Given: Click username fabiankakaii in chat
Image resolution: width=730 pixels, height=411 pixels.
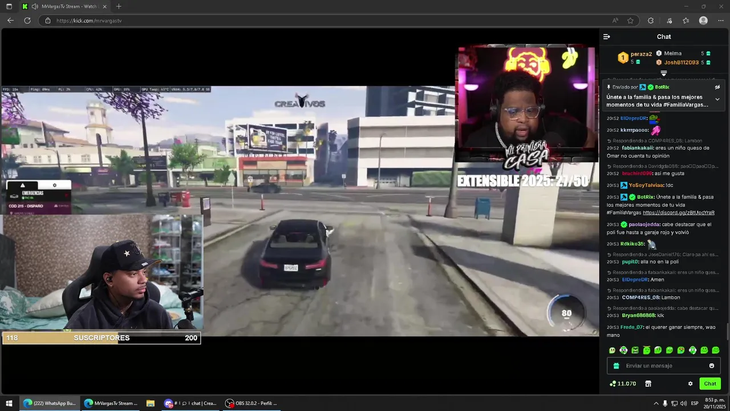Looking at the screenshot, I should (637, 148).
